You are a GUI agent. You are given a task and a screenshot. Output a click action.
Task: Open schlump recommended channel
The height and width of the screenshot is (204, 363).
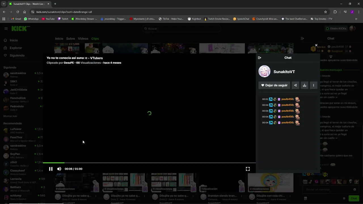point(23,197)
